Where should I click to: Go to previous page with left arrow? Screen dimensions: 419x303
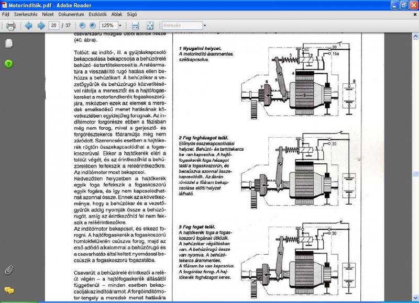tap(28, 26)
